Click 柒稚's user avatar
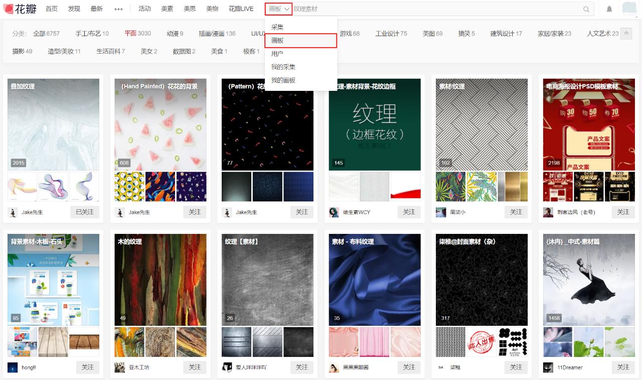 (x=441, y=367)
